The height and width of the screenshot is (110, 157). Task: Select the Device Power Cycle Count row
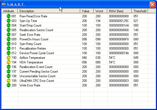[x=79, y=53]
